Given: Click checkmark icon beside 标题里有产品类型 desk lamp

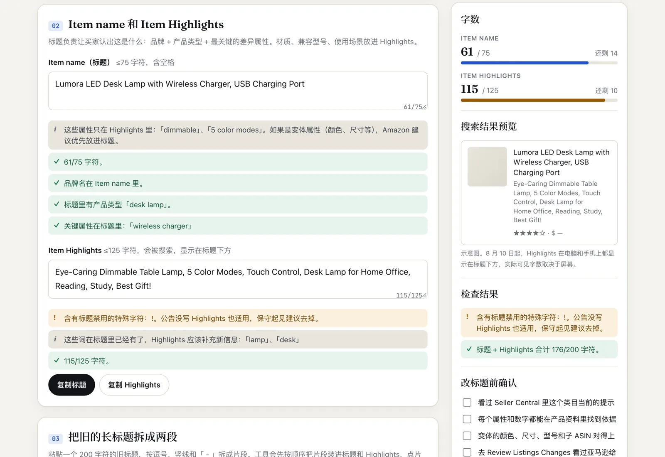Looking at the screenshot, I should [57, 204].
